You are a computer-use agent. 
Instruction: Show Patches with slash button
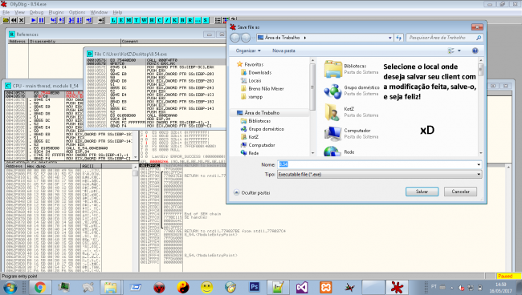(x=167, y=20)
